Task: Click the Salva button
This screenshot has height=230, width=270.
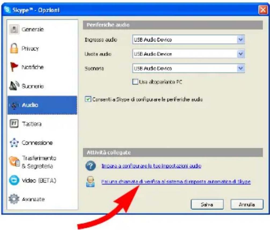Action: pos(207,204)
